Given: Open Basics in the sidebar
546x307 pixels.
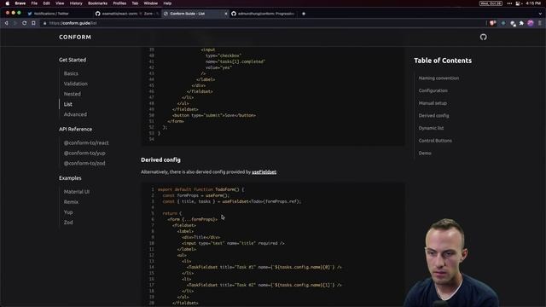Looking at the screenshot, I should [71, 73].
